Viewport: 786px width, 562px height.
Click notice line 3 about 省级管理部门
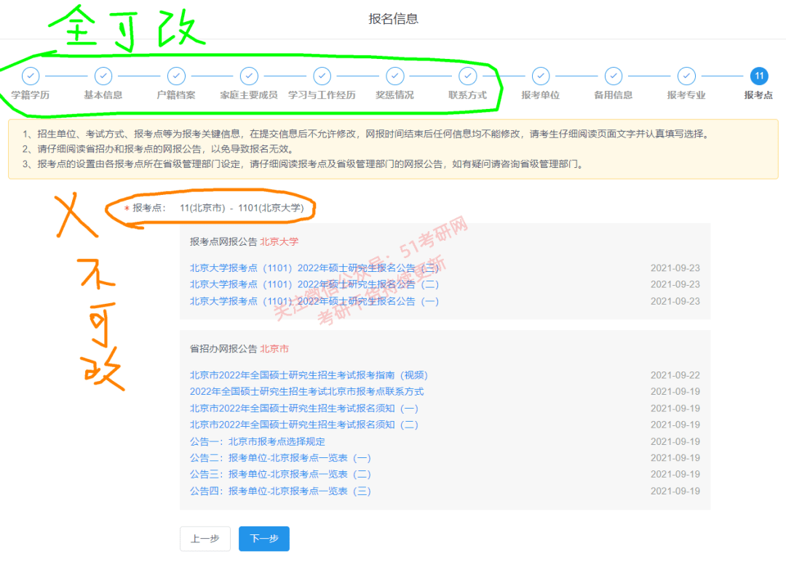(303, 164)
